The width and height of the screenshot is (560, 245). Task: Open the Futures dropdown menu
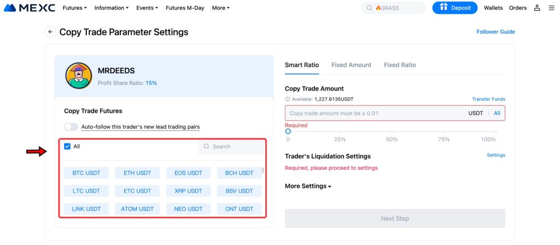coord(74,8)
